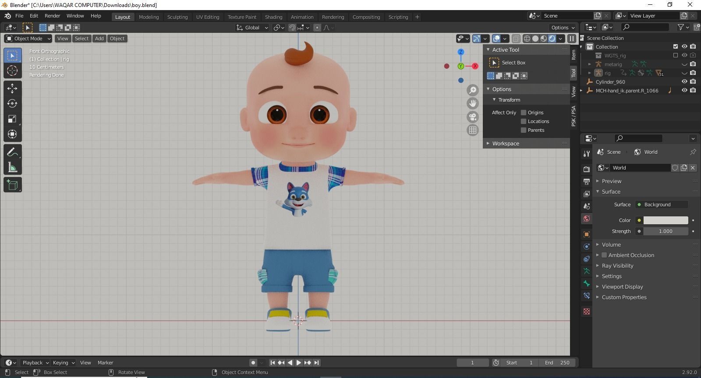Open the viewport Object menu
The height and width of the screenshot is (378, 701).
(x=117, y=39)
